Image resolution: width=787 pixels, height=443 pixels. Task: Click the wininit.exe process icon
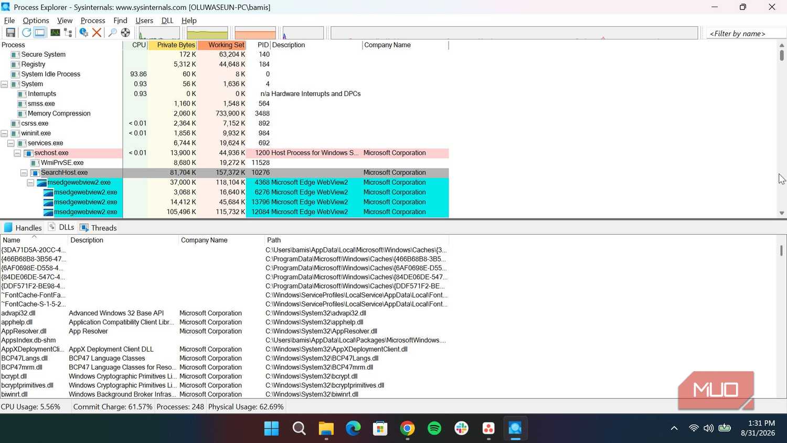pos(15,133)
